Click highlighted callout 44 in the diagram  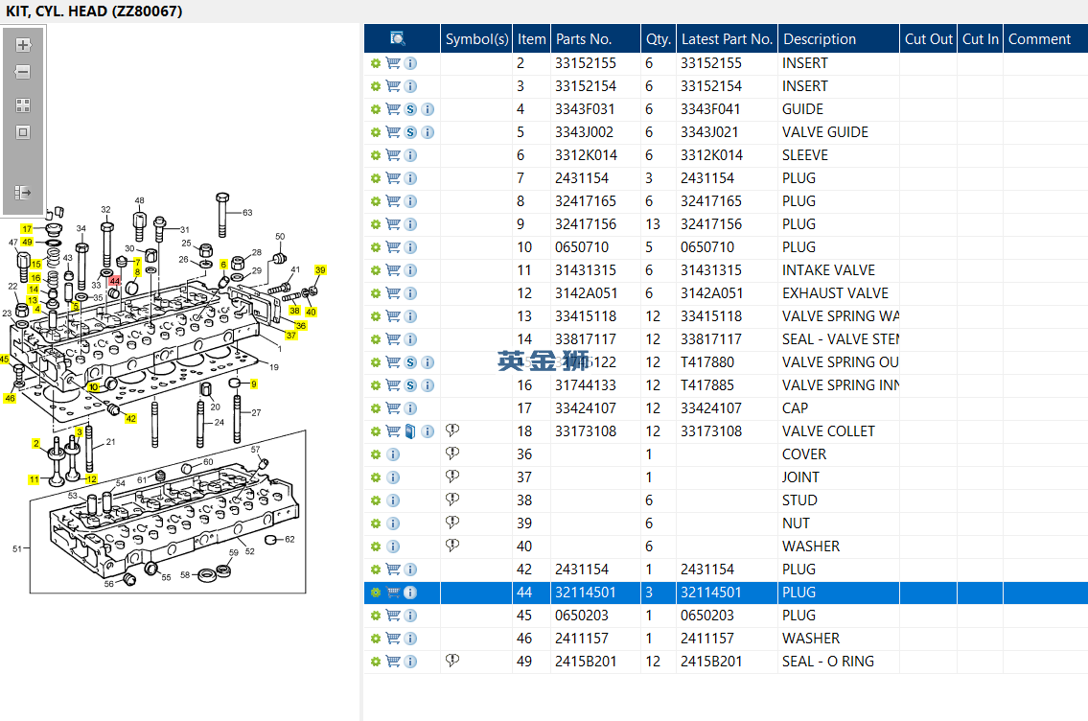click(x=114, y=281)
